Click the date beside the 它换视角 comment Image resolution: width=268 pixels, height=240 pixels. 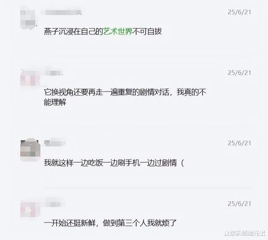(x=239, y=73)
